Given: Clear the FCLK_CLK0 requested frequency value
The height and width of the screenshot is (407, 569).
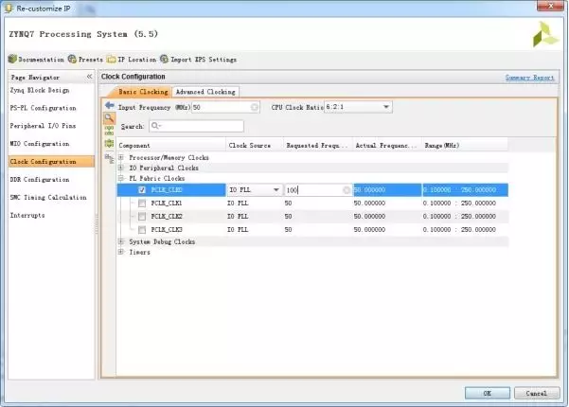Looking at the screenshot, I should coord(347,189).
